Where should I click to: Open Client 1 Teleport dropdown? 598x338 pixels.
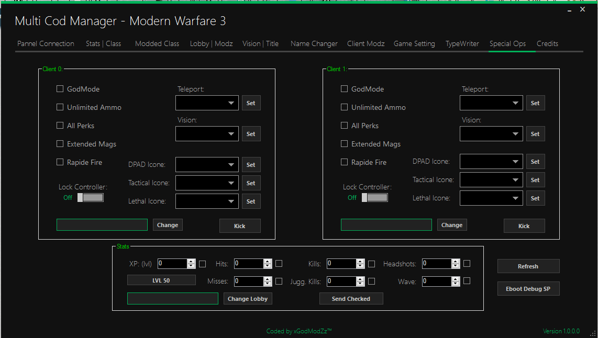491,103
